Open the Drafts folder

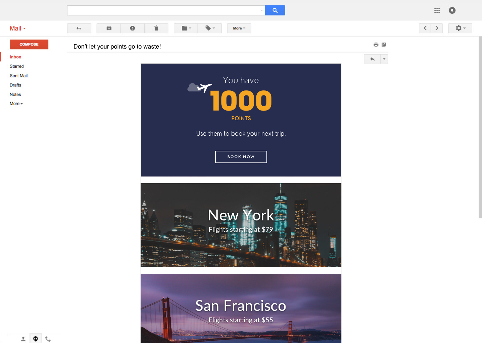tap(15, 85)
